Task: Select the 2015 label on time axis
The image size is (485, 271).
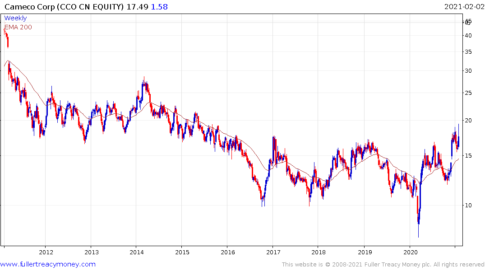Action: click(x=182, y=252)
